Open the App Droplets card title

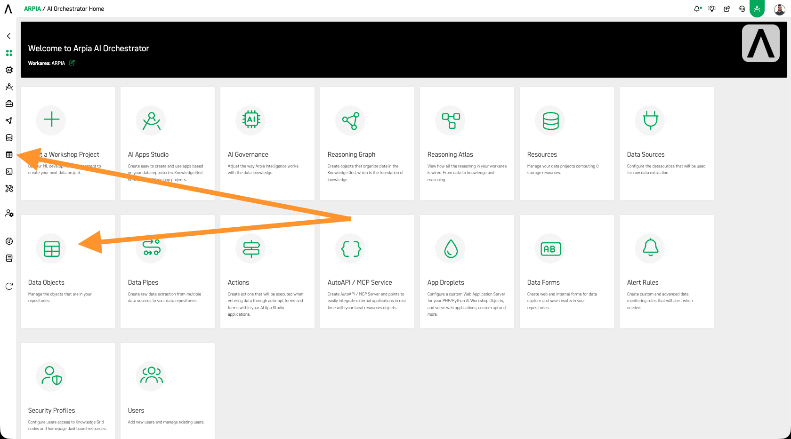(x=446, y=282)
